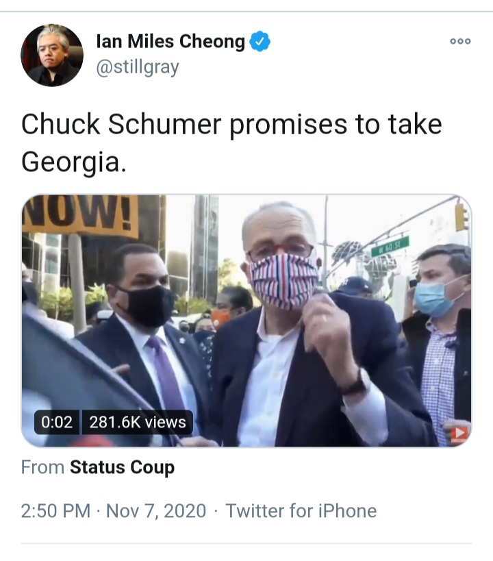The width and height of the screenshot is (493, 561).
Task: Open Ian Miles Cheong's profile avatar
Action: tap(52, 55)
